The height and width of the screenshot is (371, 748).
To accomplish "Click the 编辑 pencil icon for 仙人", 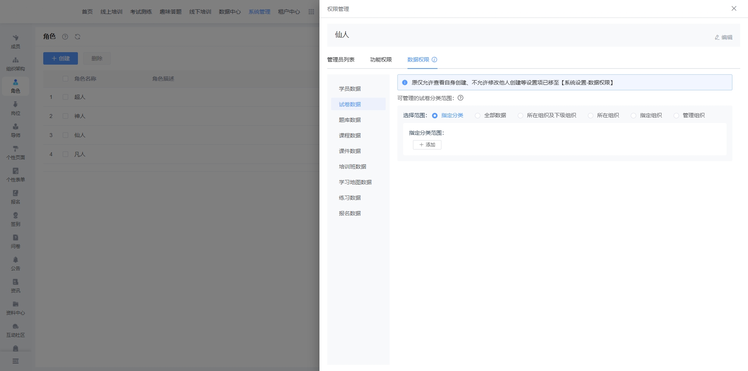I will [x=717, y=37].
